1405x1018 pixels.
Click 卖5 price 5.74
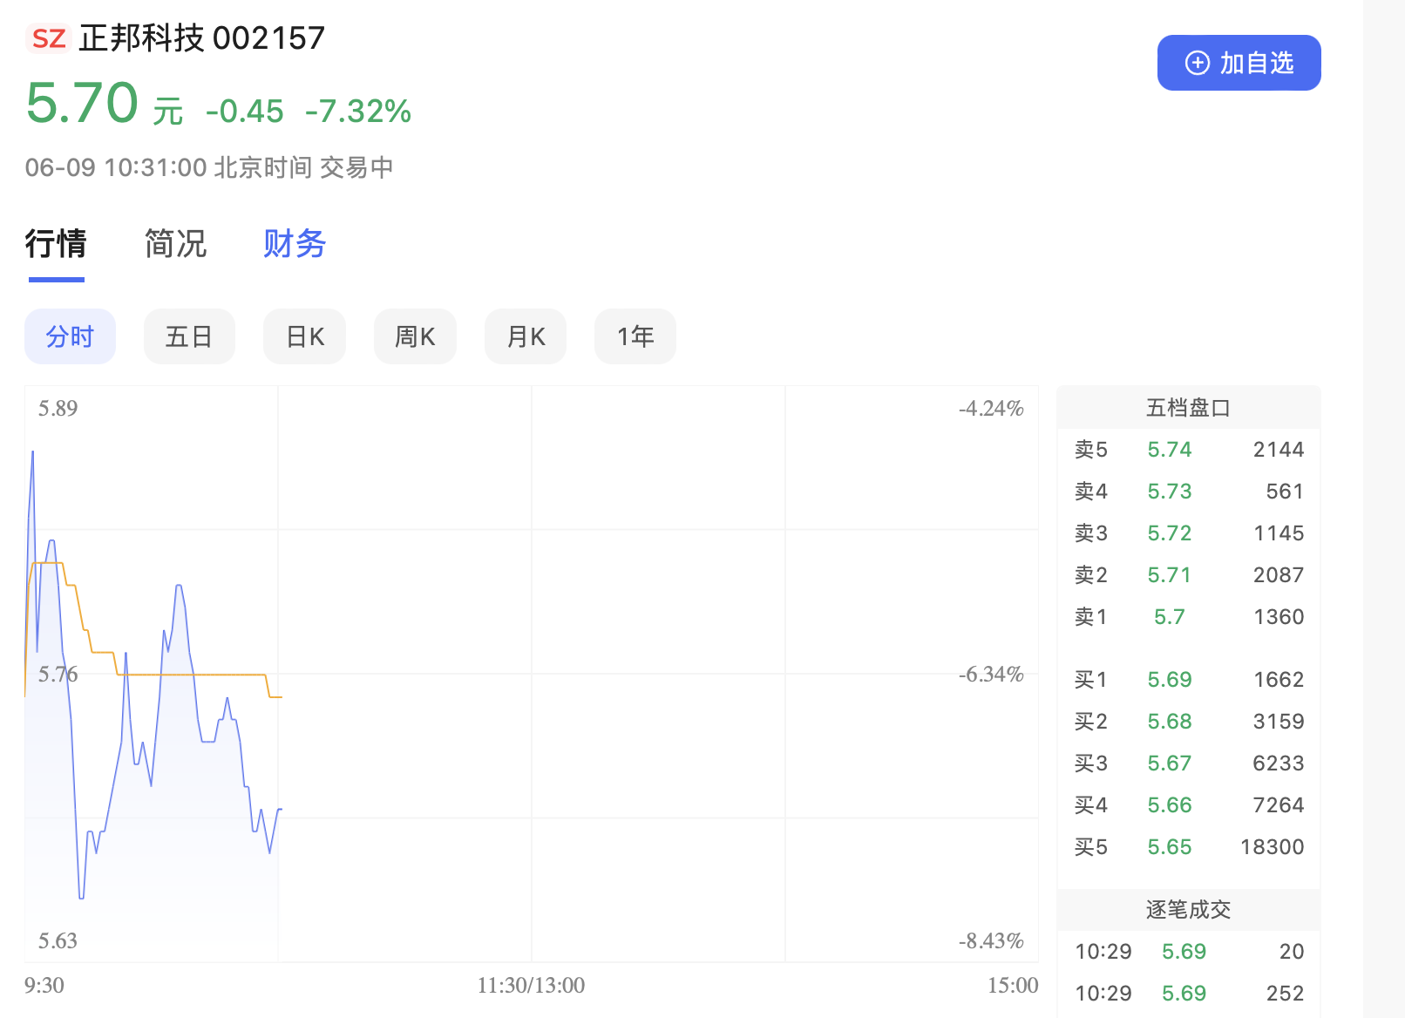(x=1169, y=450)
